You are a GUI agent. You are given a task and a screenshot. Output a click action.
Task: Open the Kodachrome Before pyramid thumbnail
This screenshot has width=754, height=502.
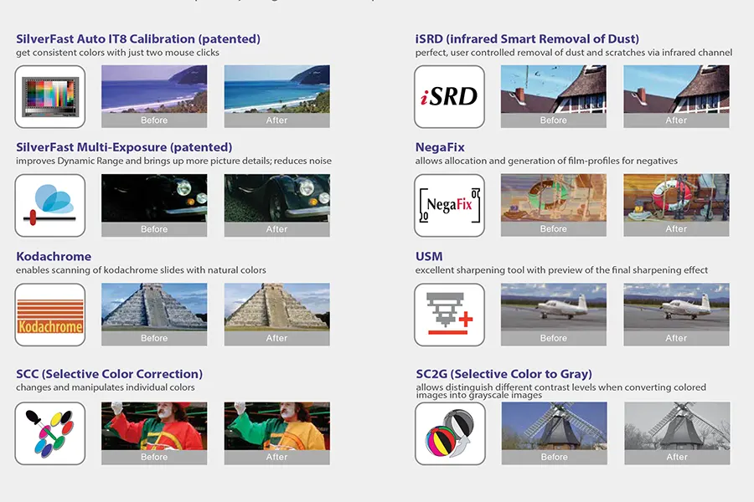click(x=154, y=315)
